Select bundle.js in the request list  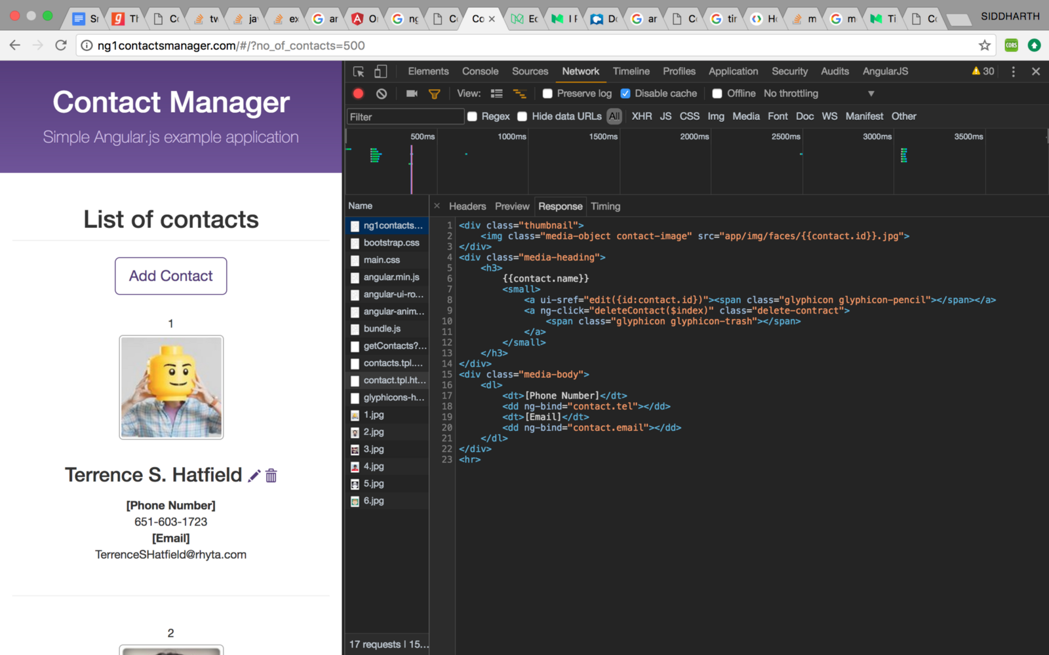(382, 329)
